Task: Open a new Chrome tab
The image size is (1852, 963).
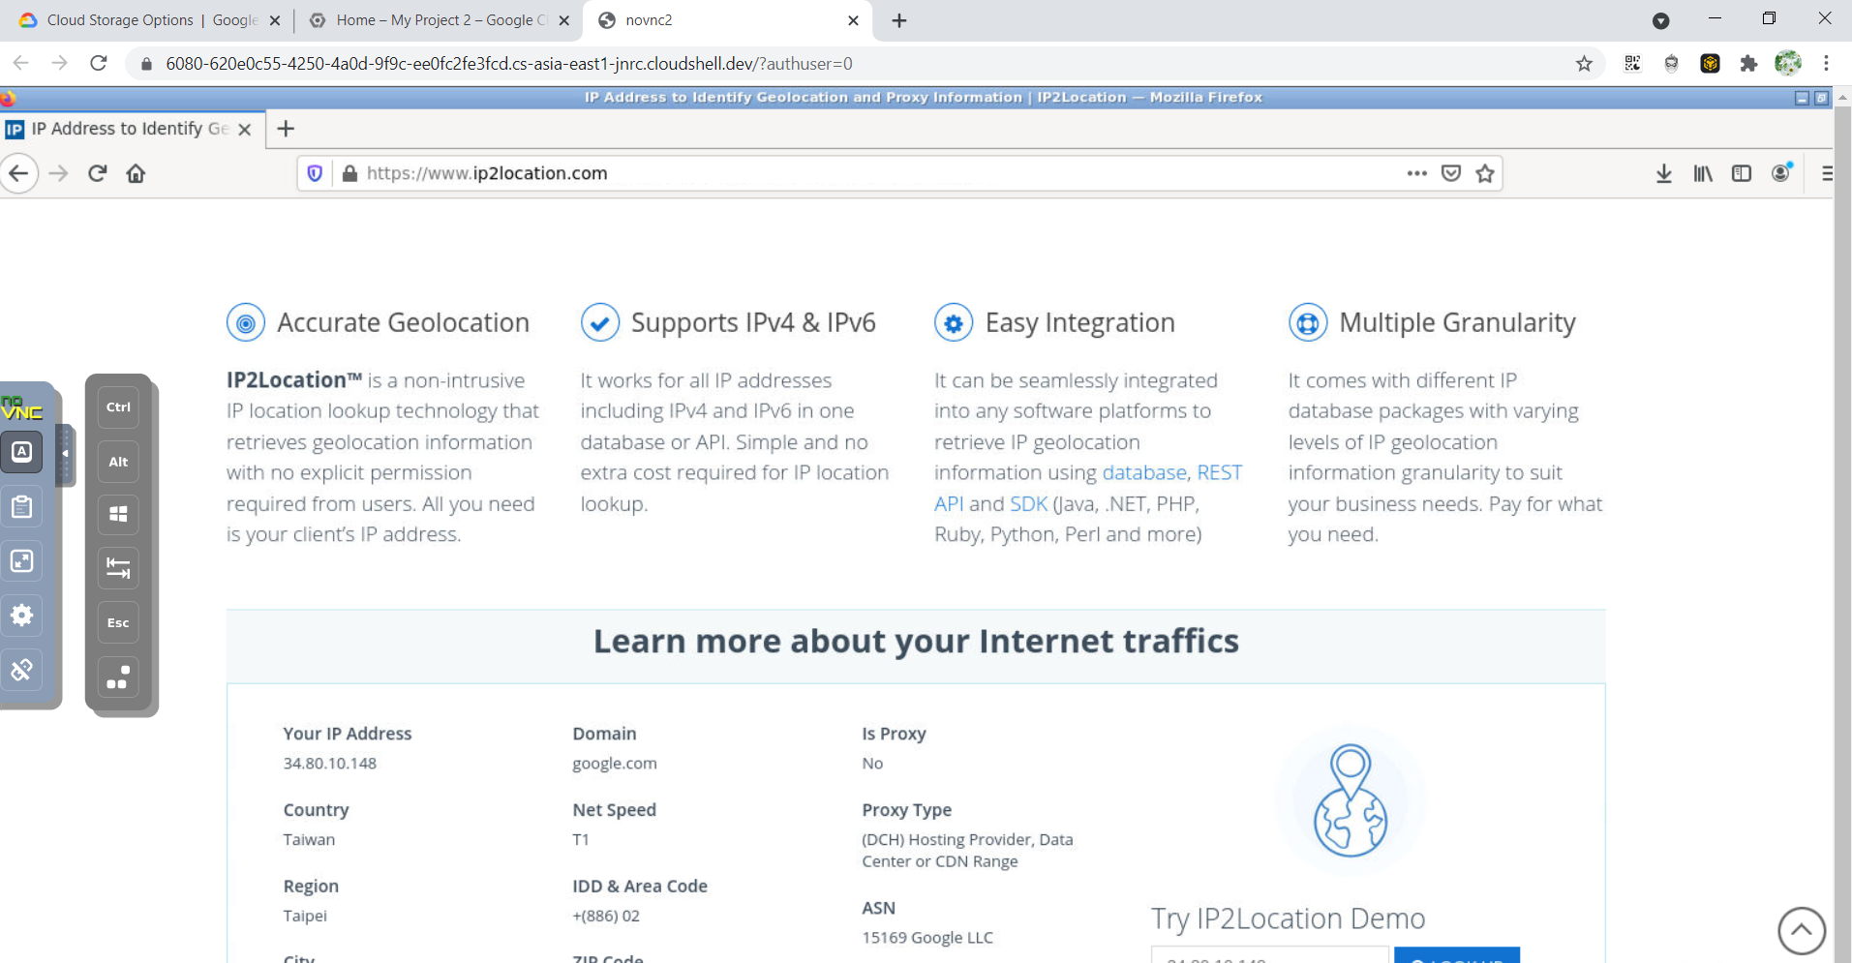Action: click(899, 20)
